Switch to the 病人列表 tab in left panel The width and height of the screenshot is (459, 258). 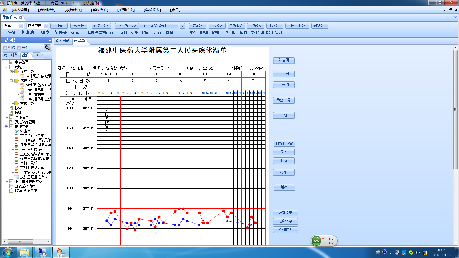click(11, 55)
